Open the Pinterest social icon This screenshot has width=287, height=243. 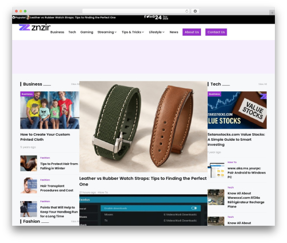point(153,17)
